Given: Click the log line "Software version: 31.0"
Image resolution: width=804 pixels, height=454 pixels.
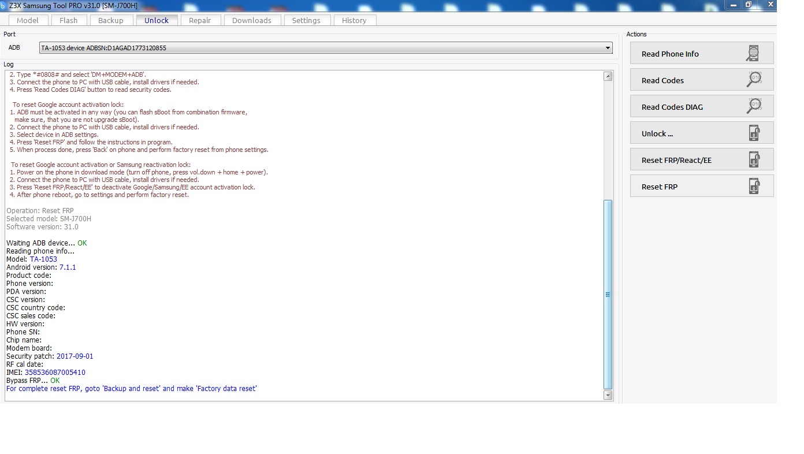Looking at the screenshot, I should (x=42, y=227).
